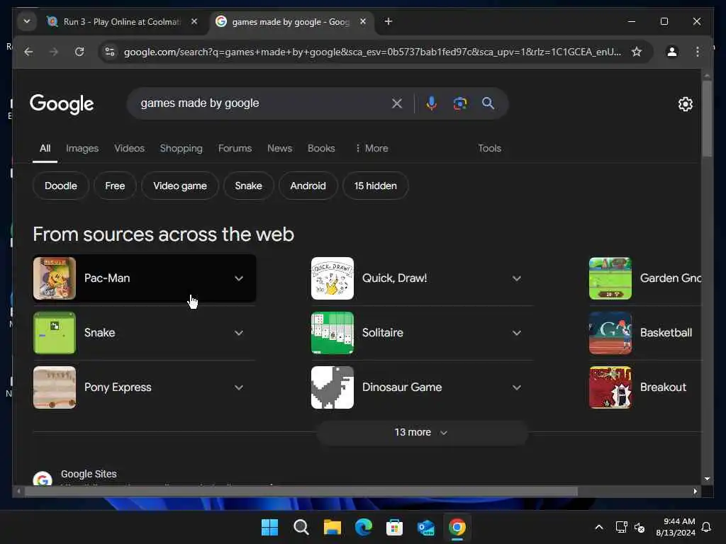Viewport: 726px width, 544px height.
Task: Apply the Snake filter chip
Action: [x=248, y=186]
